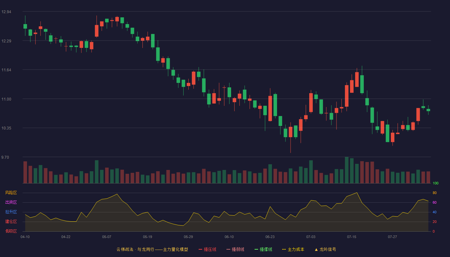Click the 12.29 price axis label
The width and height of the screenshot is (450, 257).
click(6, 41)
